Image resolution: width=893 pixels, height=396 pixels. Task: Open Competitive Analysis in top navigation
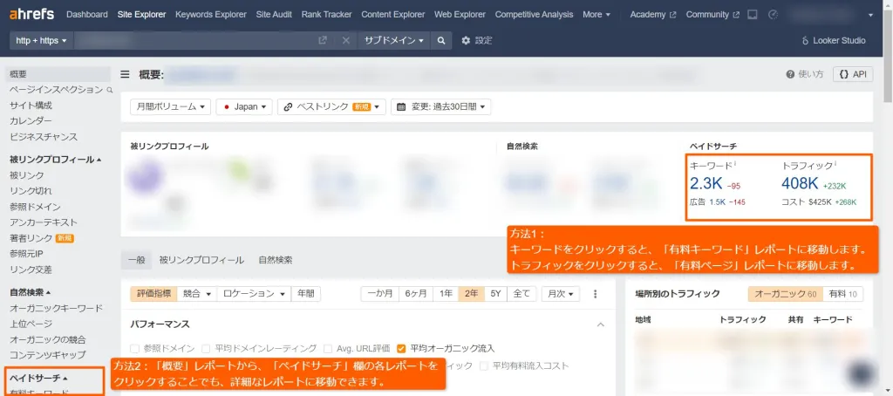pos(535,15)
